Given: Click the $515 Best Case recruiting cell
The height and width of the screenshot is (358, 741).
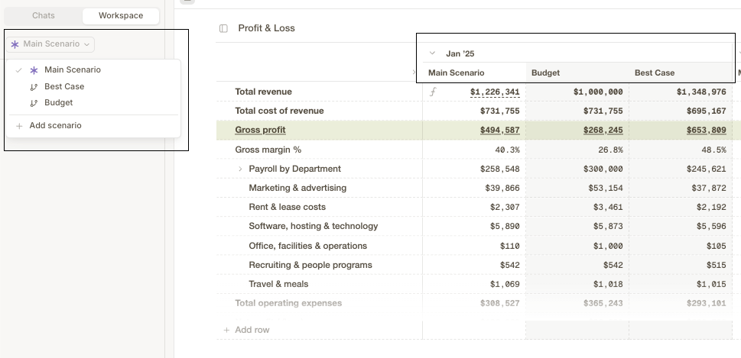Looking at the screenshot, I should [x=716, y=265].
